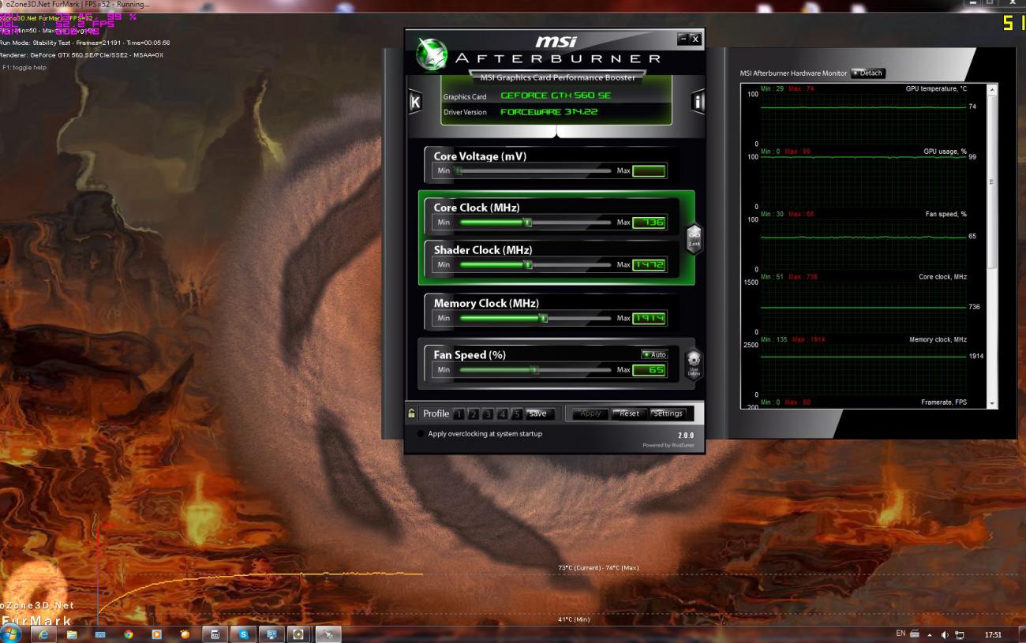This screenshot has height=643, width=1026.
Task: Close the Afterburner window
Action: pos(695,39)
